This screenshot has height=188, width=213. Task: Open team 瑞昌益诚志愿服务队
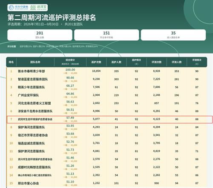[x=32, y=143]
